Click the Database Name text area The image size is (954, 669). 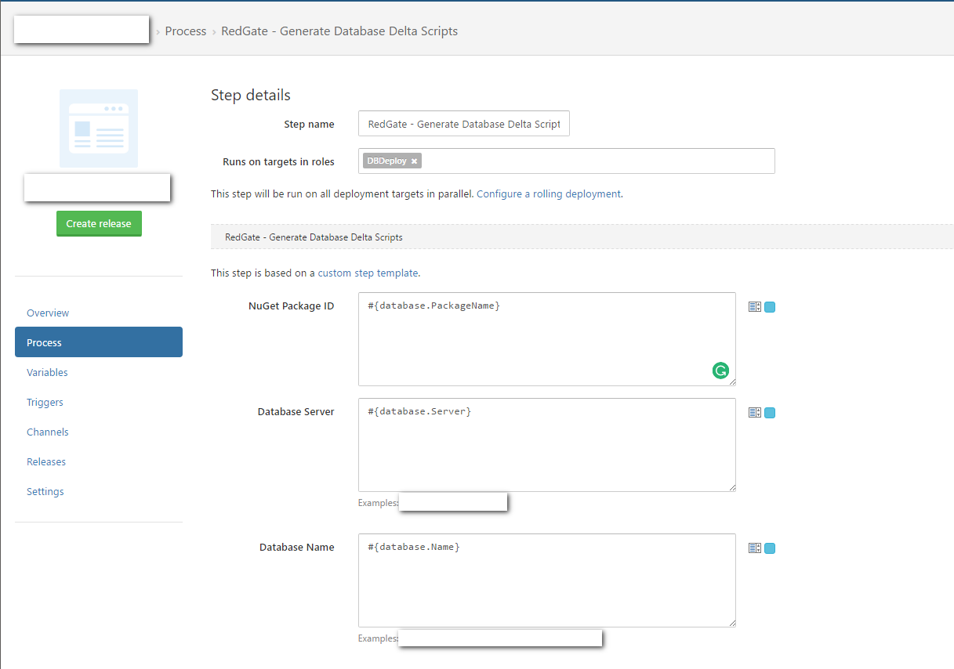(547, 580)
